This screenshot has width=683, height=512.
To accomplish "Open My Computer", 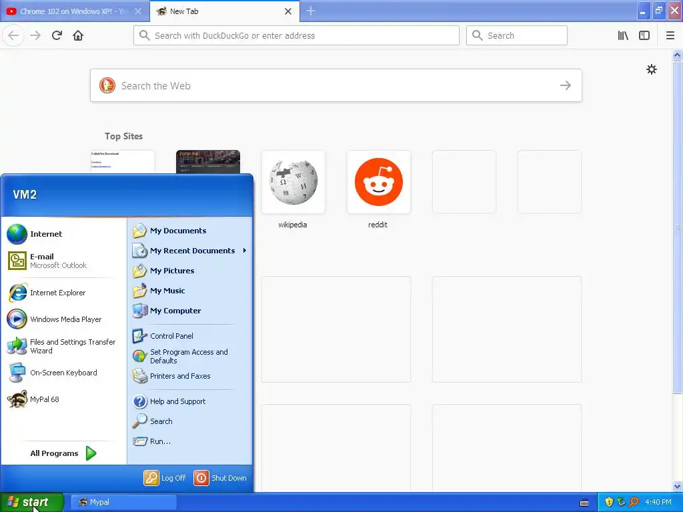I will click(x=190, y=311).
